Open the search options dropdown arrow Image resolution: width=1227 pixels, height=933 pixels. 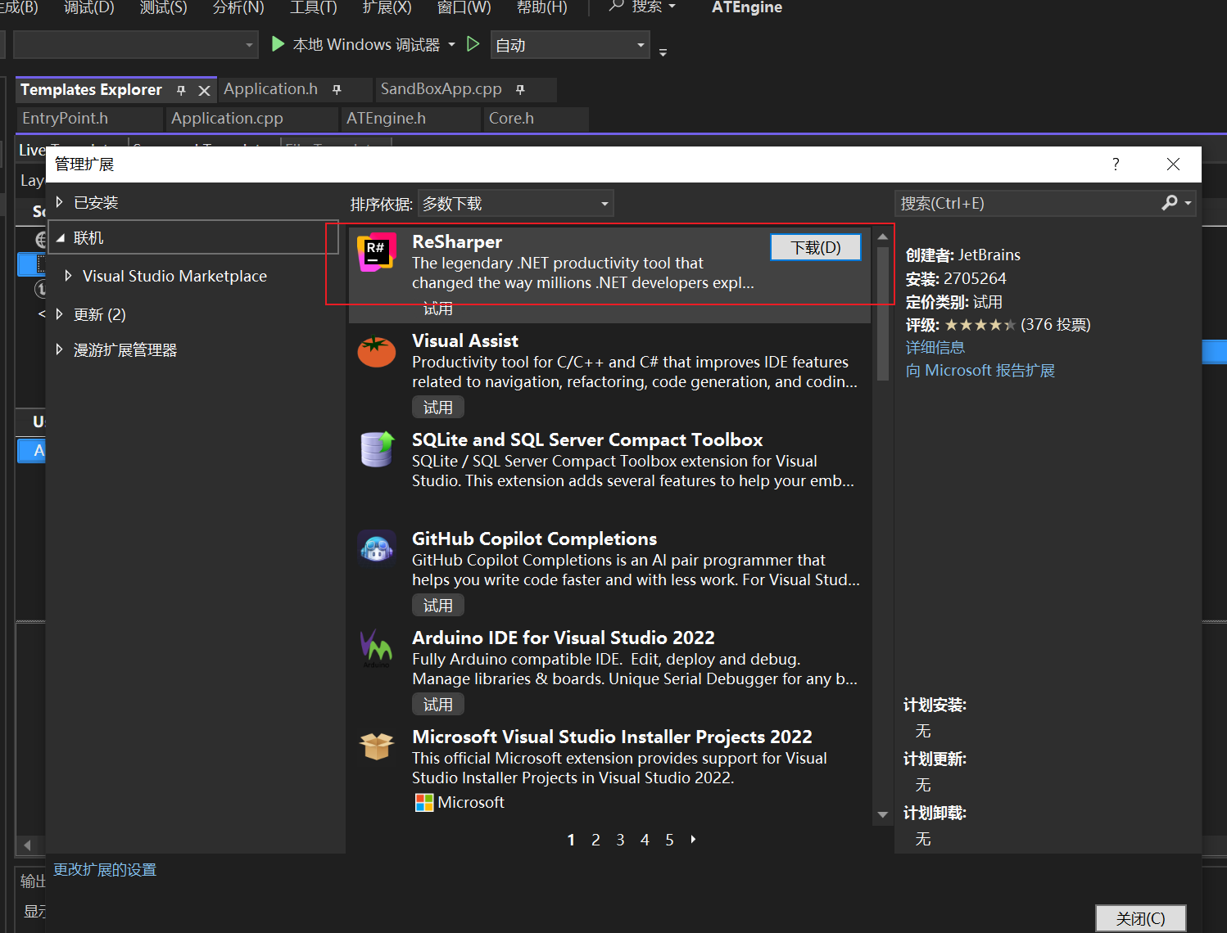[1188, 203]
